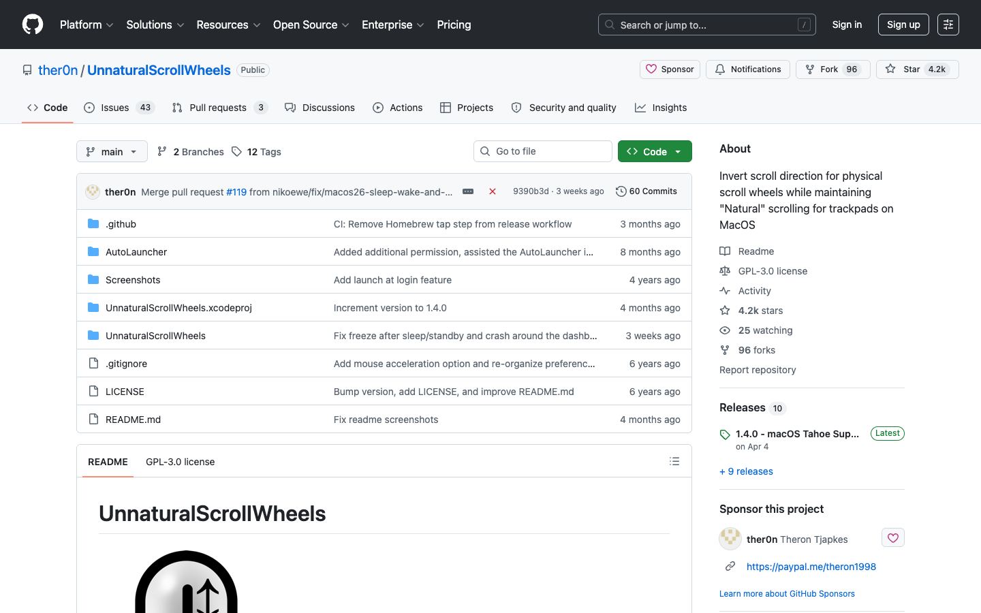Open the LICENSE file
This screenshot has height=613, width=981.
pos(125,392)
